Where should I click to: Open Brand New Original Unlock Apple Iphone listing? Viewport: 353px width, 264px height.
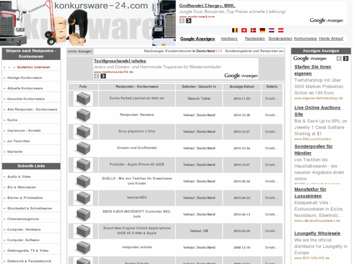137,231
